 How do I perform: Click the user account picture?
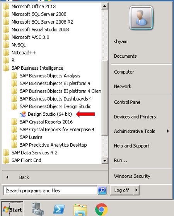[x=141, y=18]
